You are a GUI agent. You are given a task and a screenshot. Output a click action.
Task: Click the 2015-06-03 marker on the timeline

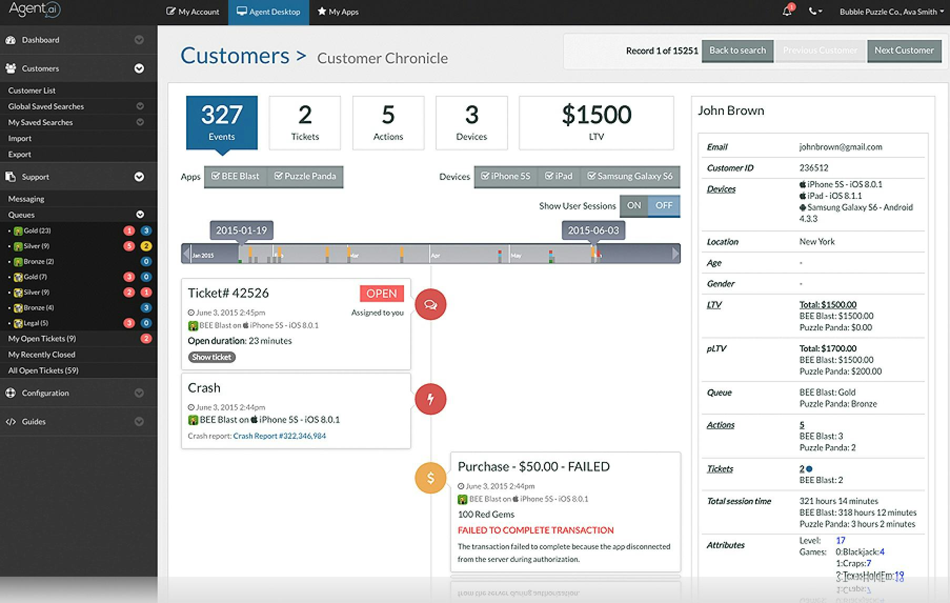593,230
